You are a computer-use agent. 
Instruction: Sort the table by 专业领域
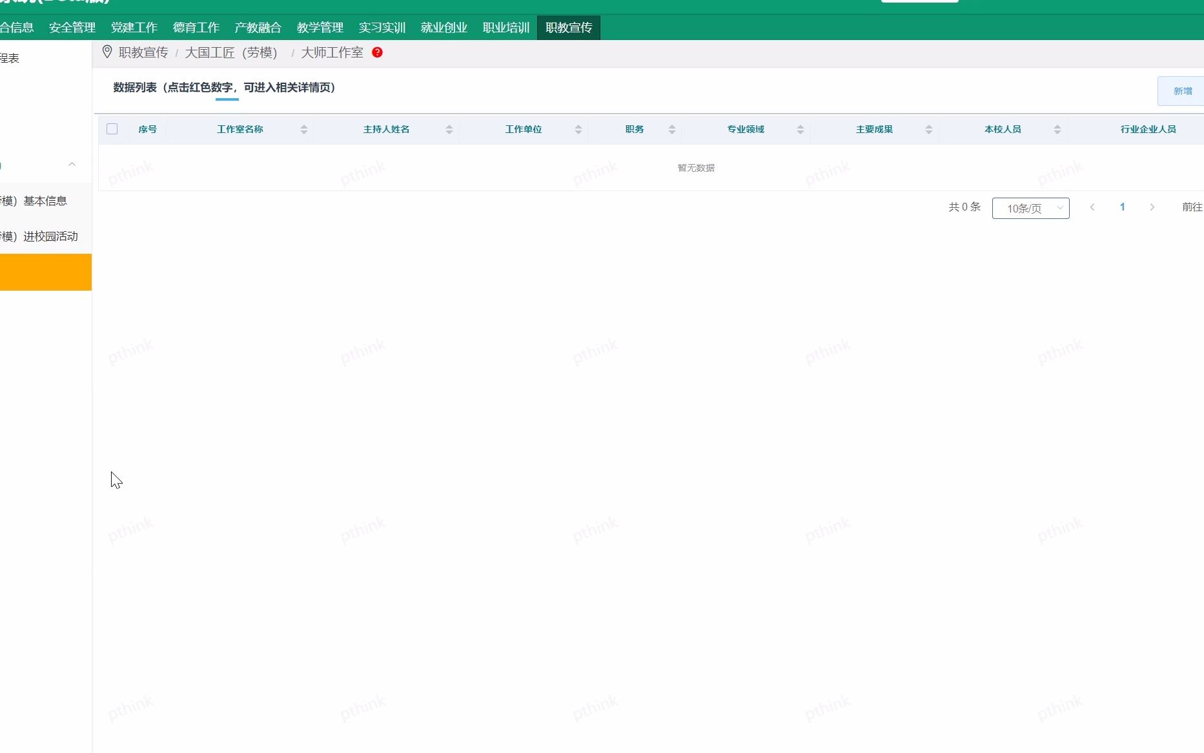pyautogui.click(x=801, y=129)
